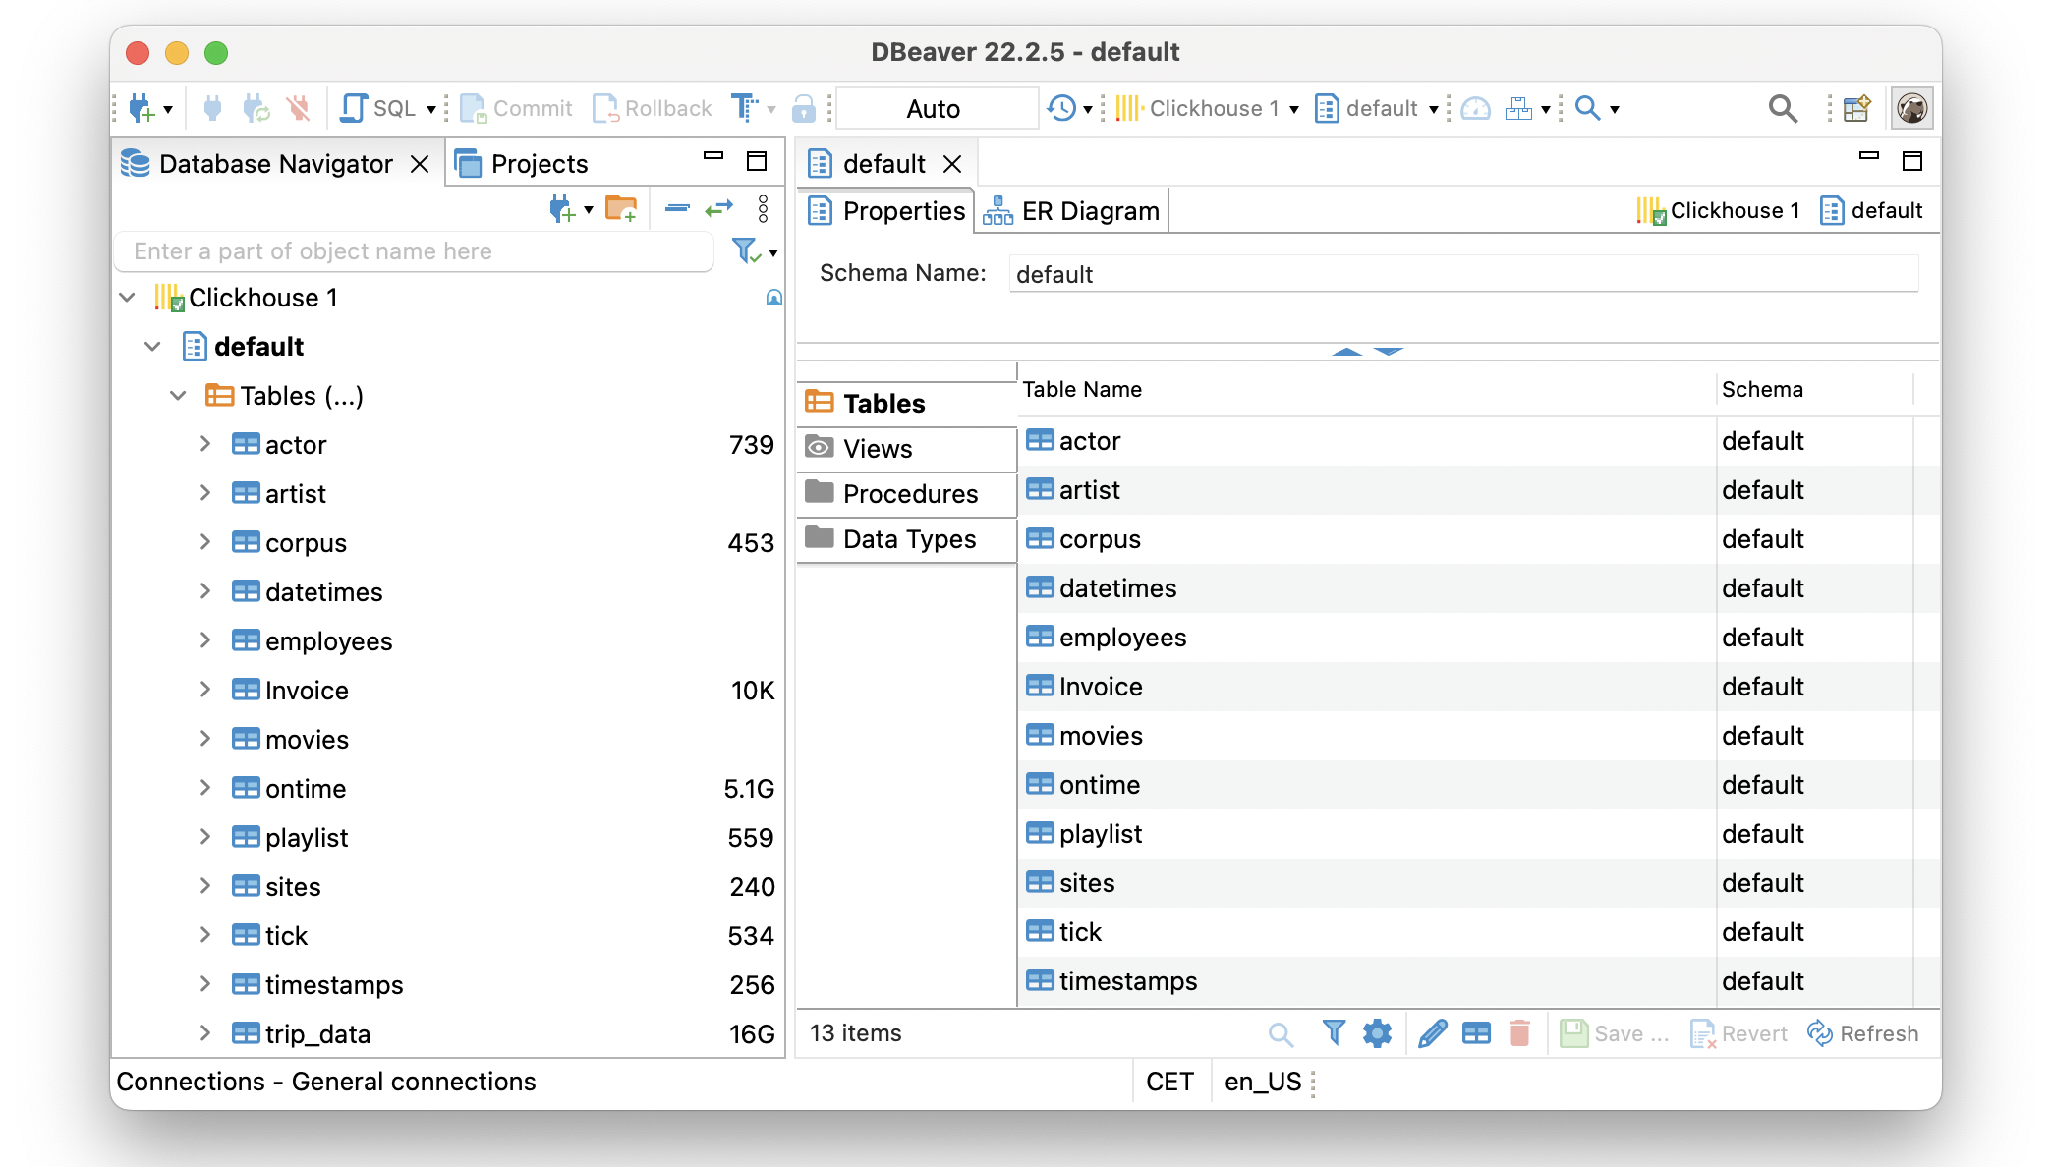
Task: Close the default editor tab
Action: point(952,164)
